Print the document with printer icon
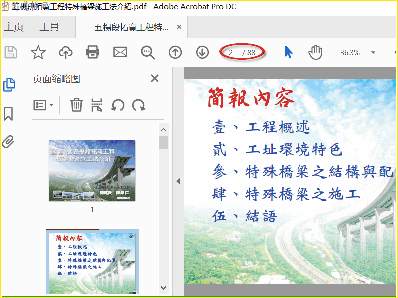Screen dimensions: 398x298 [x=93, y=52]
